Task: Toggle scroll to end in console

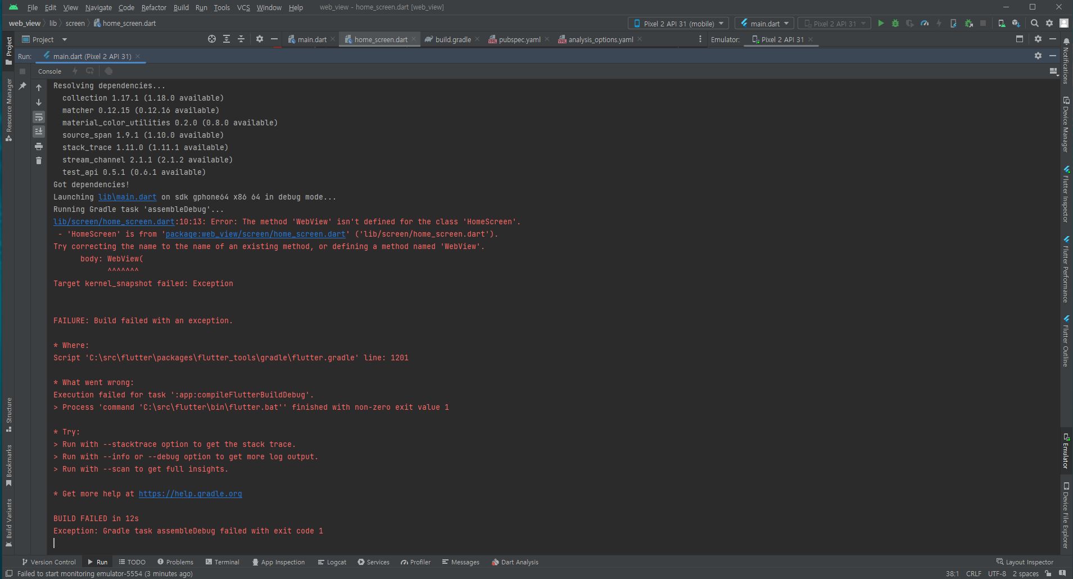Action: pyautogui.click(x=39, y=132)
